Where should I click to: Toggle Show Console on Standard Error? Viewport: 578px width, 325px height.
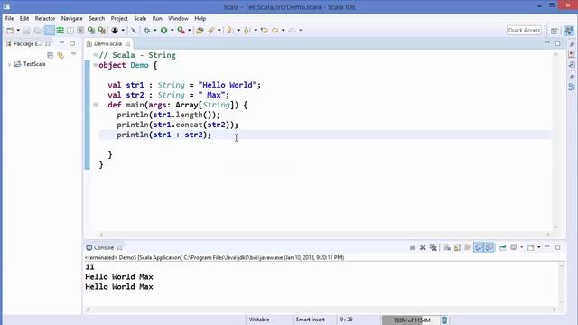(x=489, y=247)
